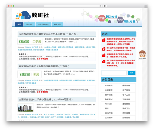The image size is (154, 130).
Task: Open category 公司黄页
Action: [x=109, y=90]
